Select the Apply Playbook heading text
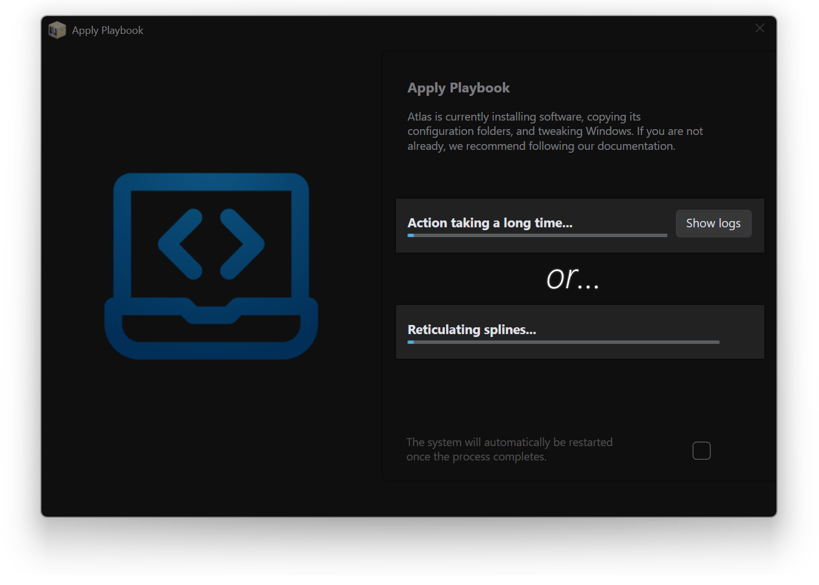The height and width of the screenshot is (585, 819). pyautogui.click(x=458, y=88)
